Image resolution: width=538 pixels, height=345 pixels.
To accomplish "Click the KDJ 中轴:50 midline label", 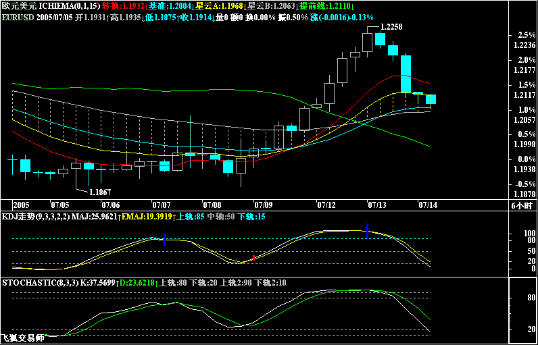I will coord(220,217).
